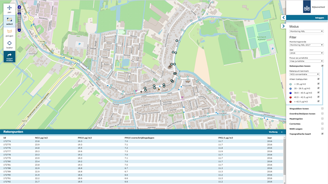Screen dimensions: 328x184
Task: Toggle the Alleen toetspunten checkbox
Action: [x=318, y=79]
